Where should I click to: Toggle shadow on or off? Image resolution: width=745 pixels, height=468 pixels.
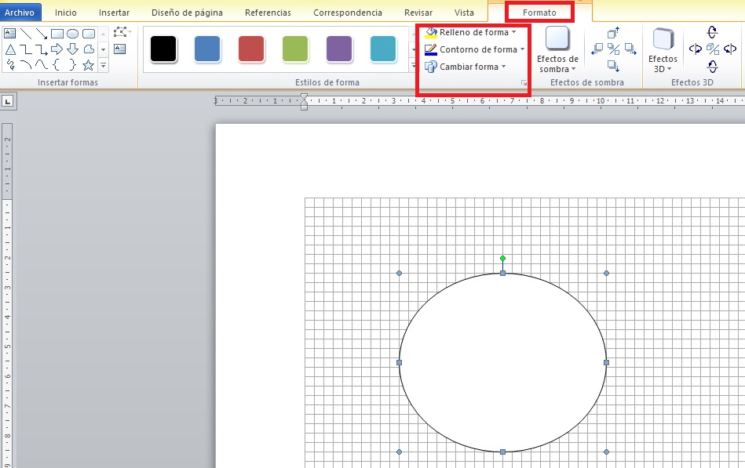[613, 47]
